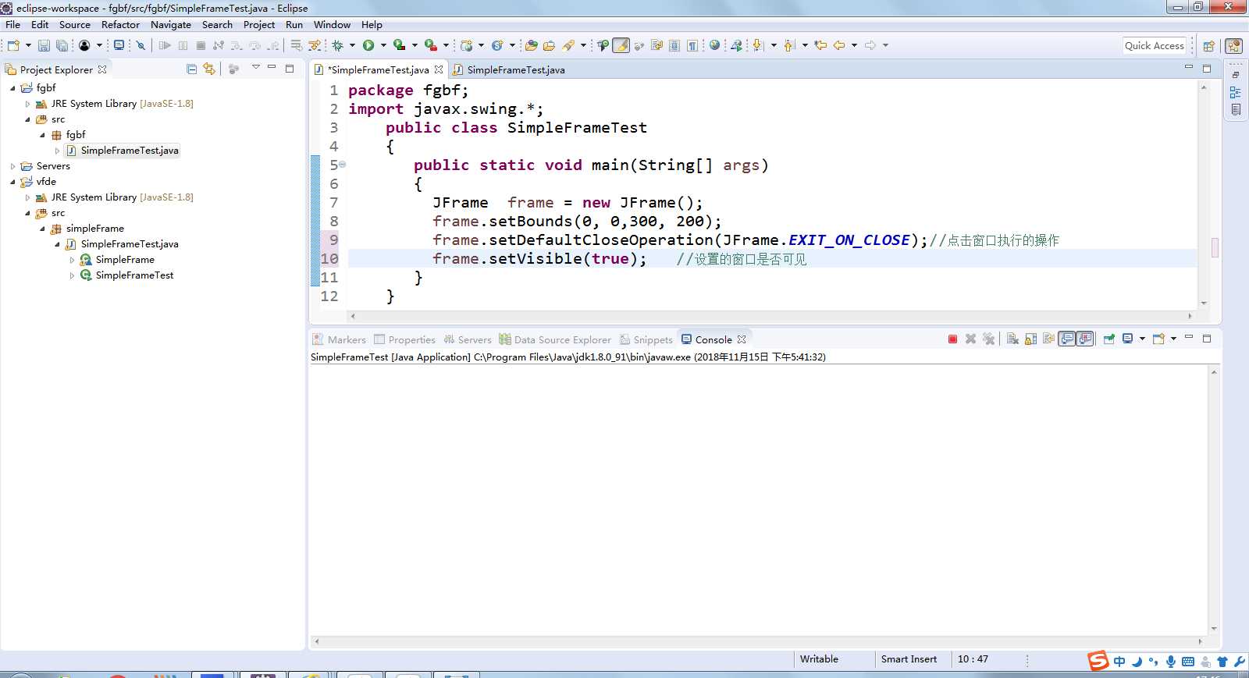Run the program with green Run icon
Image resolution: width=1249 pixels, height=678 pixels.
368,45
